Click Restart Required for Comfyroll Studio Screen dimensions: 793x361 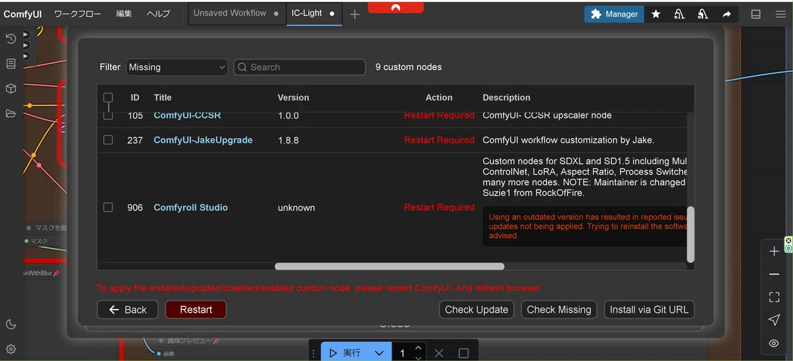(439, 208)
